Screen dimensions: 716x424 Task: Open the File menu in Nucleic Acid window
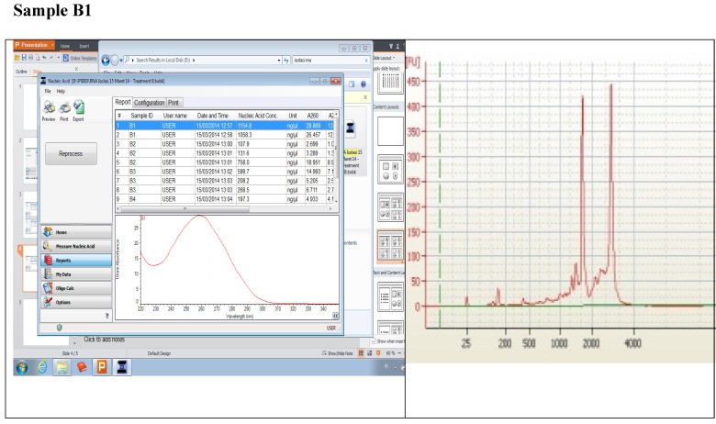(x=48, y=91)
